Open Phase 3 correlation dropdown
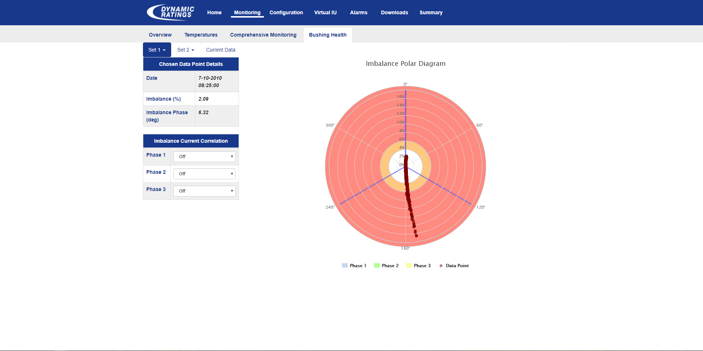 tap(204, 191)
